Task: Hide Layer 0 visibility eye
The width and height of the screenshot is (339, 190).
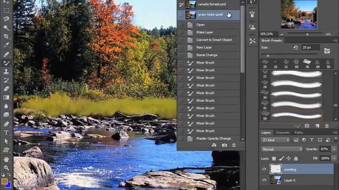Action: pyautogui.click(x=264, y=180)
